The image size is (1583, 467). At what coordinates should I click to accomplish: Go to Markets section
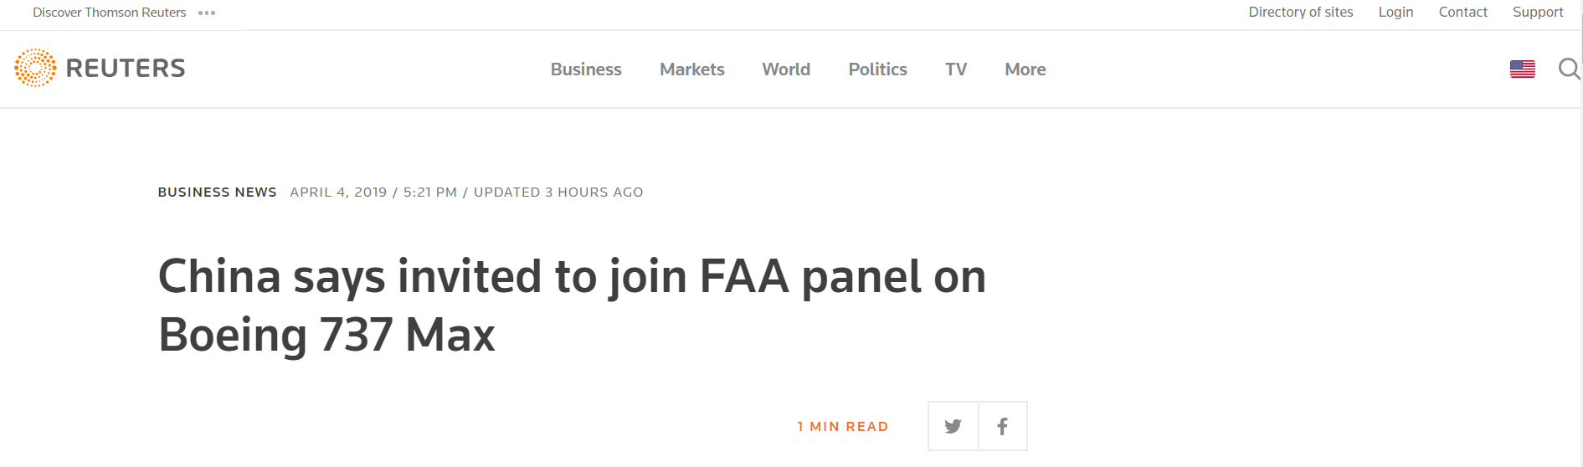(x=691, y=69)
